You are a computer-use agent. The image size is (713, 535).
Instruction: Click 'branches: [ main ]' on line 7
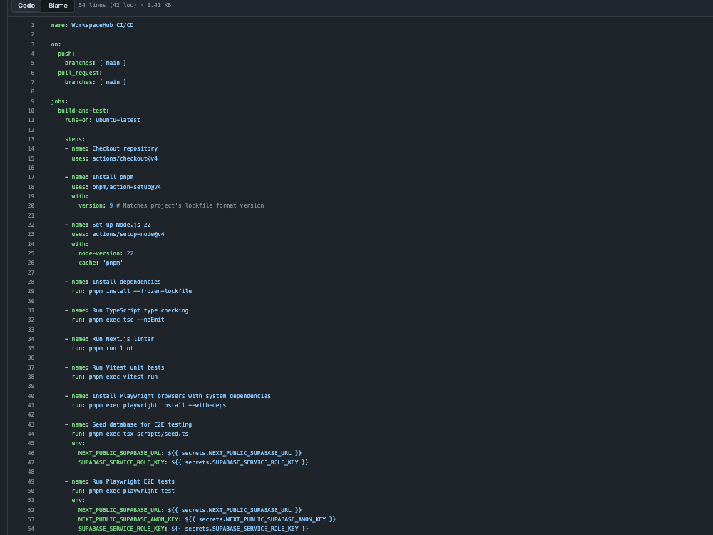tap(96, 82)
